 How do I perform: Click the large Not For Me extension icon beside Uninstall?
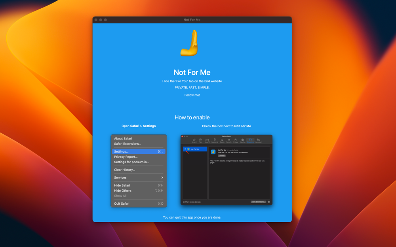213,152
